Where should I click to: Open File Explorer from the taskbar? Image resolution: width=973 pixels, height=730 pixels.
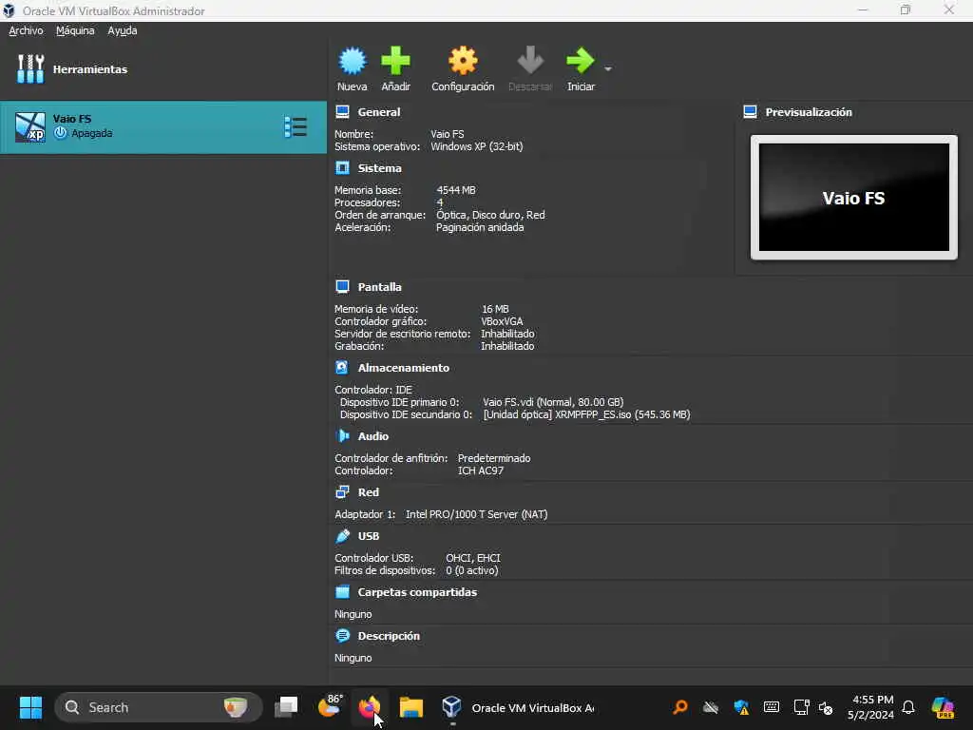click(410, 707)
